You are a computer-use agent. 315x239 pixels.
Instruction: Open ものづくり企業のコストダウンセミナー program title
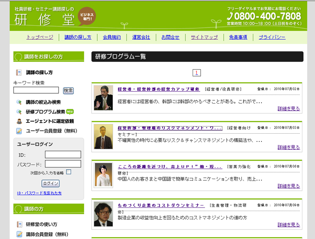pos(161,205)
